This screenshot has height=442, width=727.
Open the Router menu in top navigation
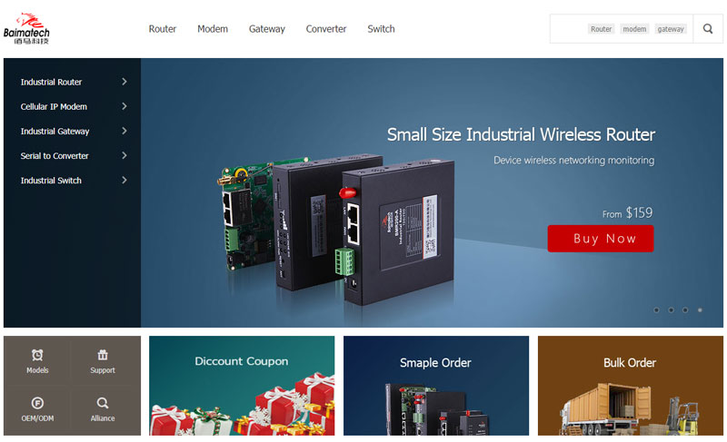coord(163,29)
